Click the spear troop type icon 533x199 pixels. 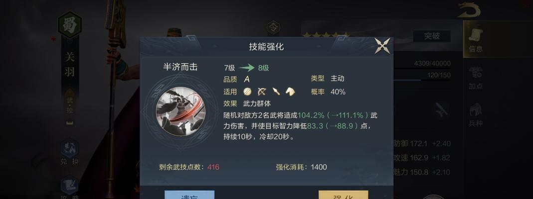(276, 92)
